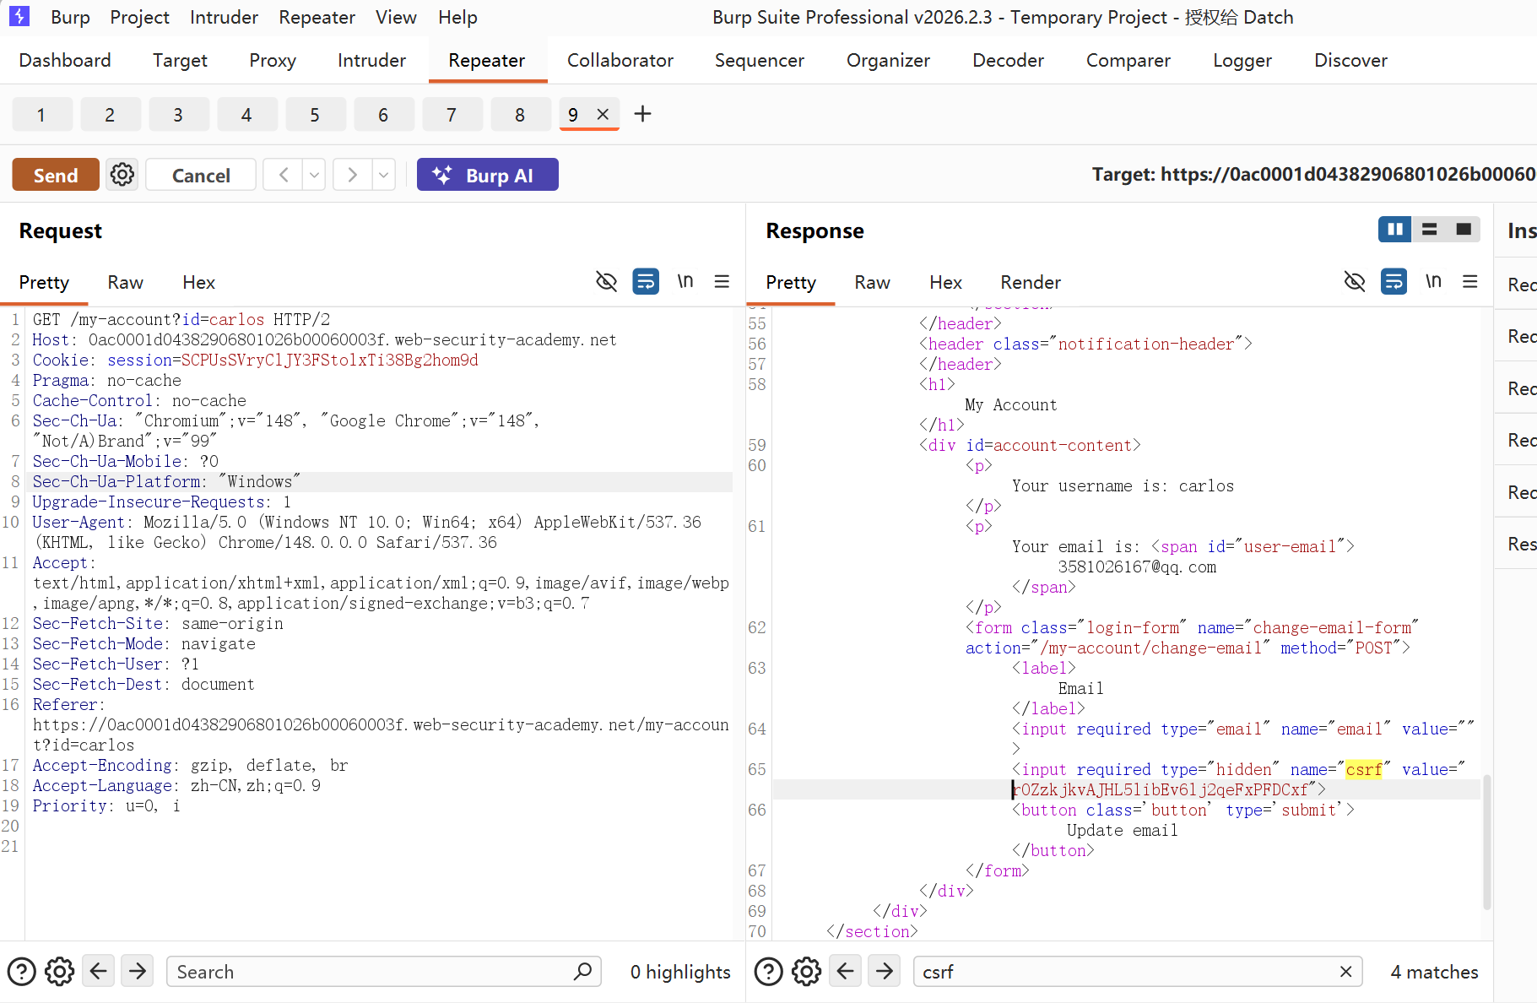
Task: Switch to Decoder tab
Action: click(1008, 60)
